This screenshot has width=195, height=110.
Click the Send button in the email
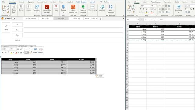tap(6, 27)
